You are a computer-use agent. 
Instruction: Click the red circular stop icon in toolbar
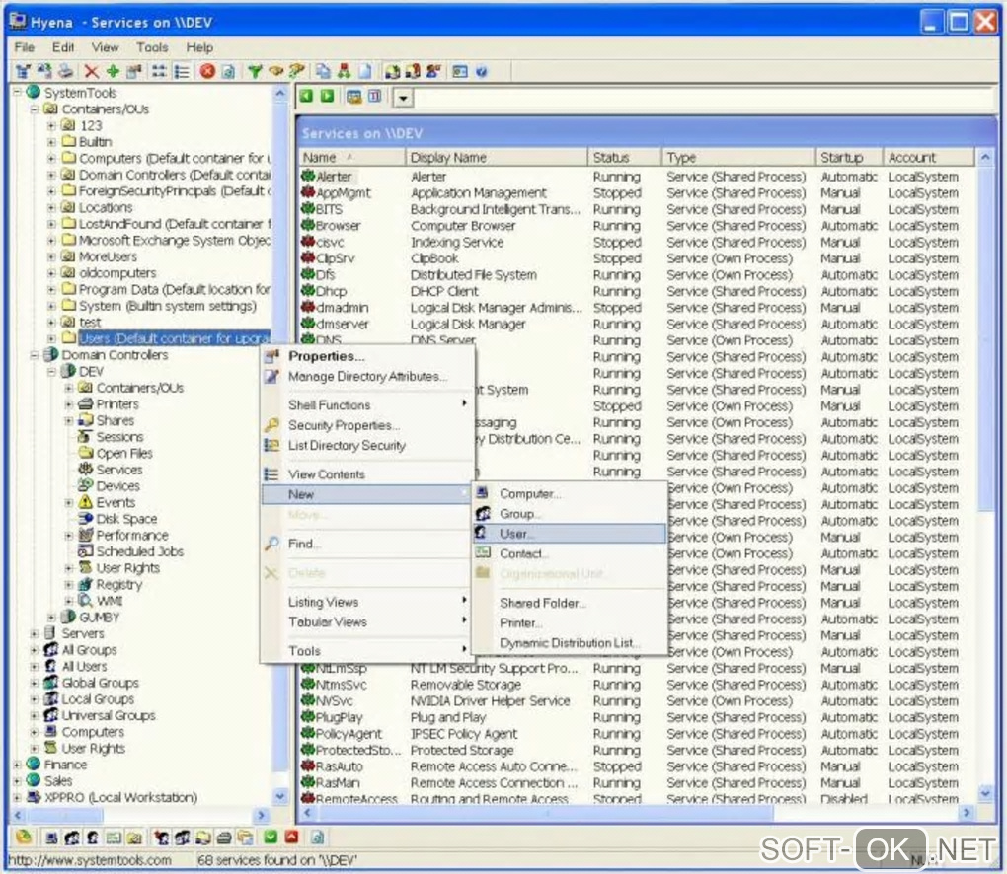coord(207,71)
